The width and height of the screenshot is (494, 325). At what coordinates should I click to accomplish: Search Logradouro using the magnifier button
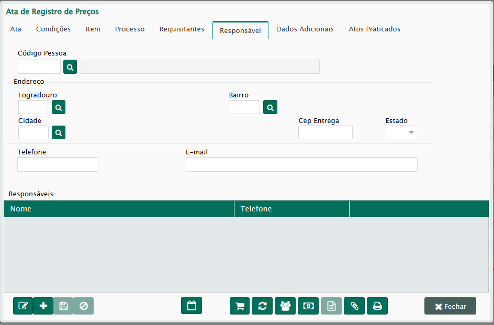pos(59,107)
